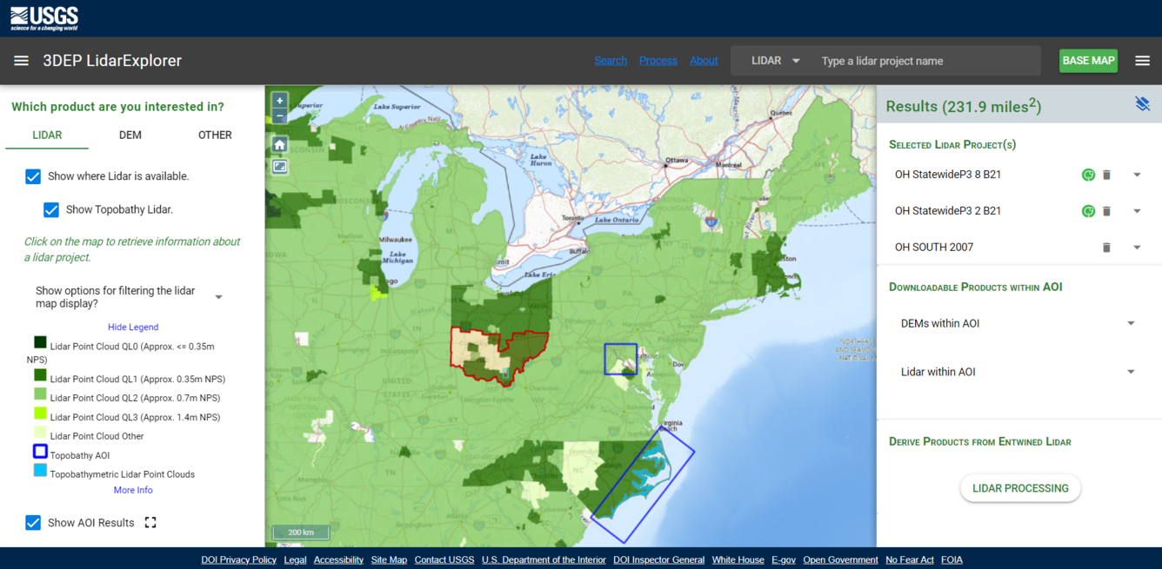Uncheck Show where Lidar is available

coord(33,176)
